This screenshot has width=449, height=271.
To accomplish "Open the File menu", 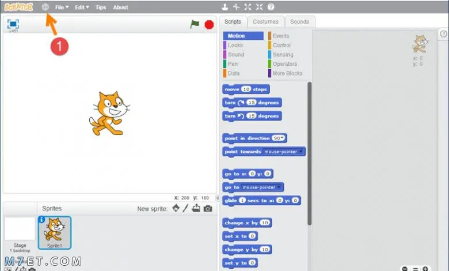I will point(62,7).
